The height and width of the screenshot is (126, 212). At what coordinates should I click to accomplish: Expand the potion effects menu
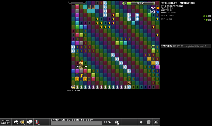coord(37,122)
